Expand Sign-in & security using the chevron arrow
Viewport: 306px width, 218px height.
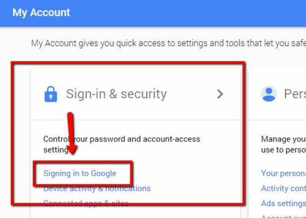(220, 94)
